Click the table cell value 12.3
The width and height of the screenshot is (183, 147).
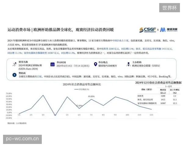click(x=175, y=103)
